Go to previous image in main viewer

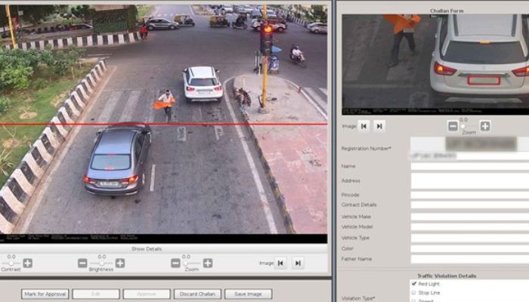[280, 263]
